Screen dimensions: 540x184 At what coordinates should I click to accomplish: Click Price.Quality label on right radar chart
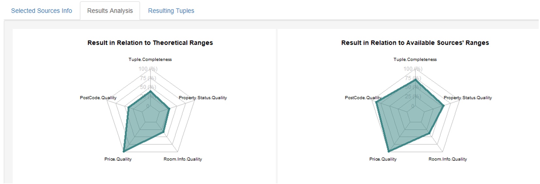pos(383,159)
